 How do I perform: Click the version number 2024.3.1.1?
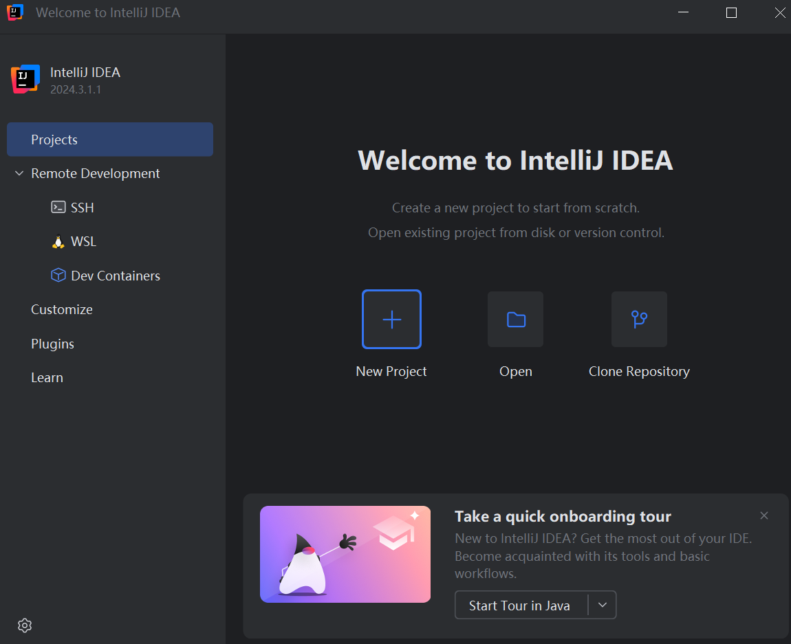76,90
